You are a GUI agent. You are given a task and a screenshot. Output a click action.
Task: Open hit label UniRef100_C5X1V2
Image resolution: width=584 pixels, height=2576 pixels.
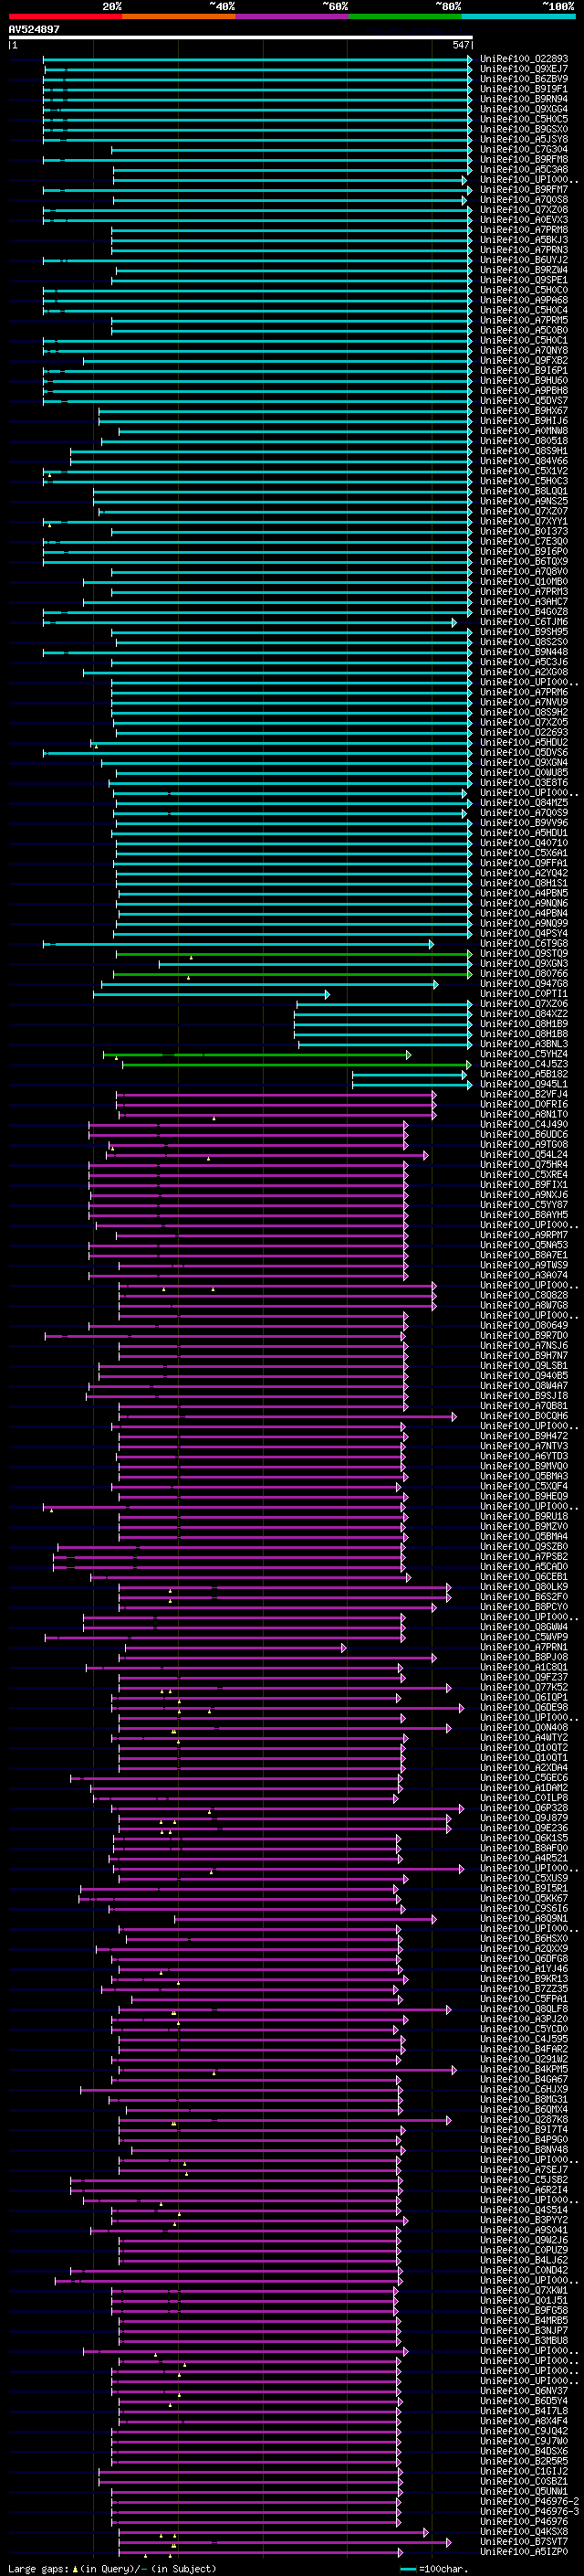(524, 471)
